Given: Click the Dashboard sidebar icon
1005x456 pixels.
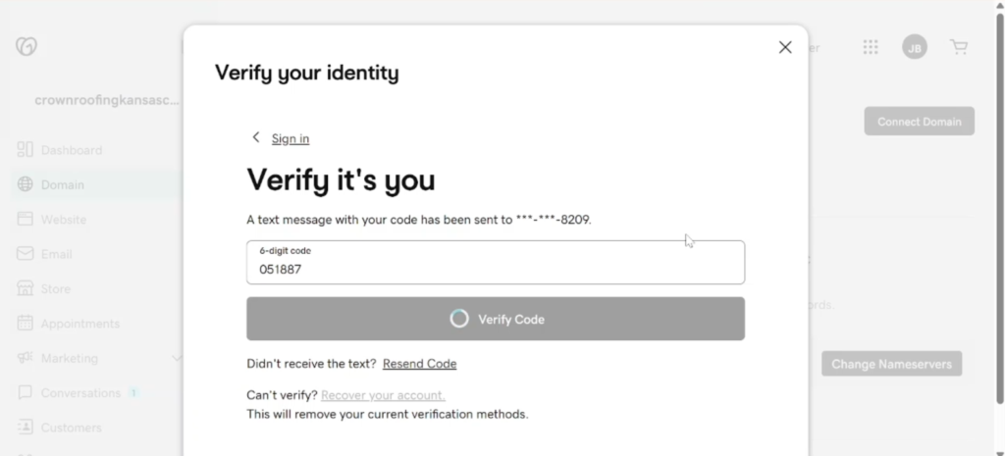Looking at the screenshot, I should pyautogui.click(x=25, y=150).
